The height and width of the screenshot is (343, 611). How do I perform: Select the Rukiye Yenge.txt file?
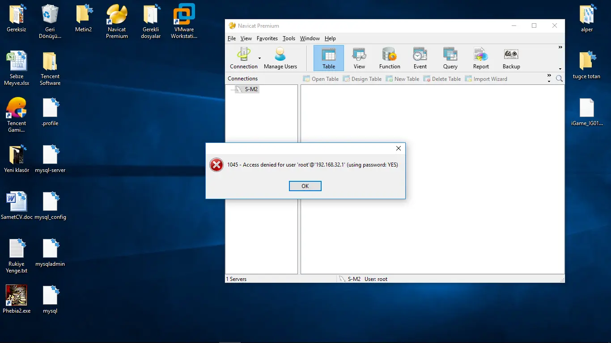[17, 256]
